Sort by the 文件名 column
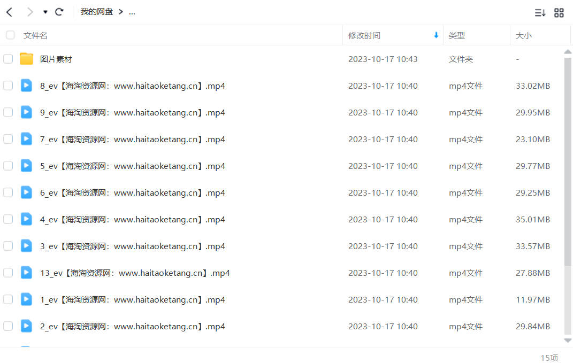Image resolution: width=573 pixels, height=363 pixels. [35, 35]
